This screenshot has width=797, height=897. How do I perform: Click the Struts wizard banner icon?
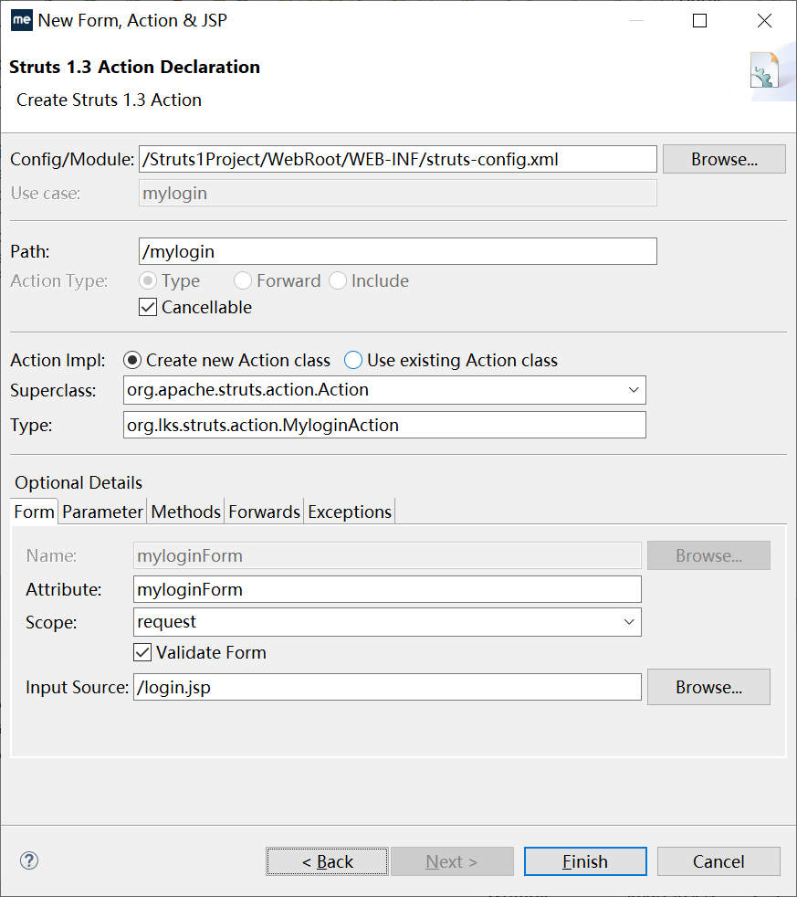pyautogui.click(x=764, y=69)
